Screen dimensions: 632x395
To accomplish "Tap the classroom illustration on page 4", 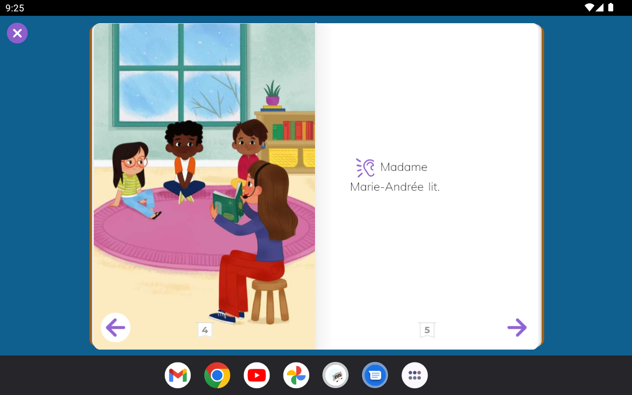I will (204, 186).
